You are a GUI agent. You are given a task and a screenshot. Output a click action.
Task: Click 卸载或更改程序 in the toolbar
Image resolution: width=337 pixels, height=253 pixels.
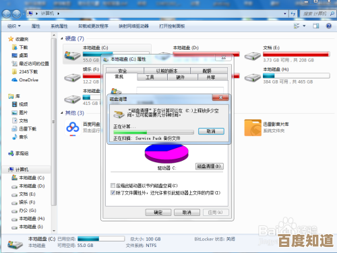93,26
